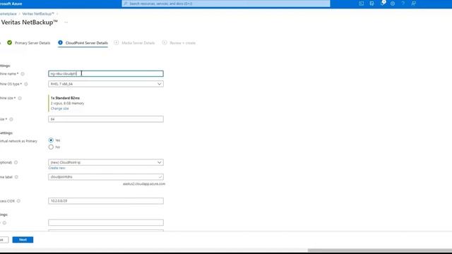Image resolution: width=452 pixels, height=254 pixels.
Task: Open Cloud Shell from the top bar
Action: tap(361, 4)
